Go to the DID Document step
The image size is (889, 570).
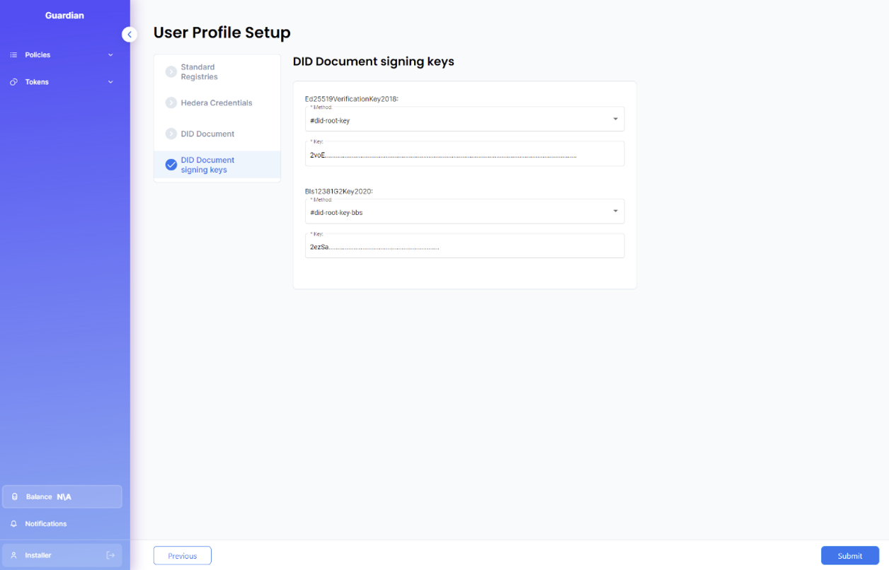[x=207, y=134]
